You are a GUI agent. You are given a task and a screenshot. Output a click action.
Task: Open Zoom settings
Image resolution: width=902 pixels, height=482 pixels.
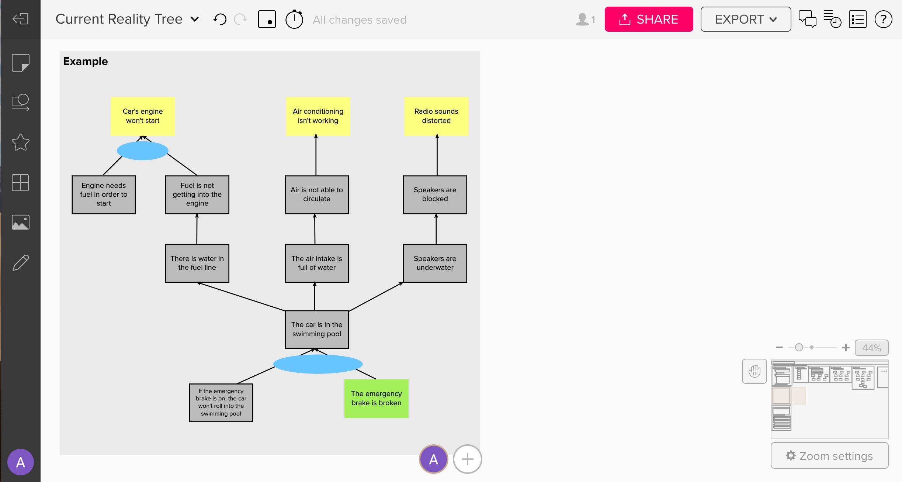[x=829, y=455]
